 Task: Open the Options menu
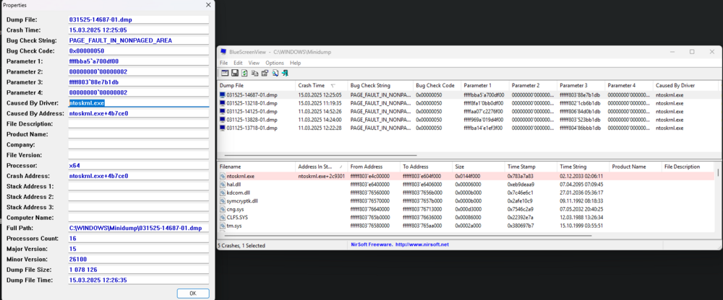275,63
